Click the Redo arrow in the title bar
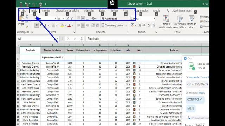Image resolution: width=225 pixels, height=126 pixels. [x=34, y=4]
